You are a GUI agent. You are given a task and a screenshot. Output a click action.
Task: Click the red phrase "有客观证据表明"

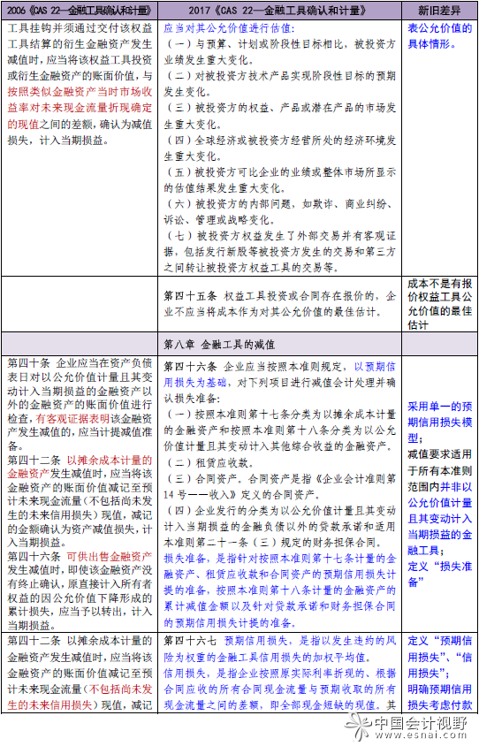(72, 418)
